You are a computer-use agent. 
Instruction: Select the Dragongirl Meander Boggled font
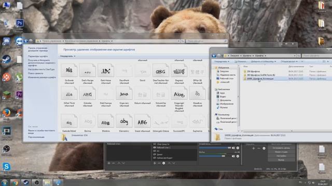pyautogui.click(x=179, y=93)
